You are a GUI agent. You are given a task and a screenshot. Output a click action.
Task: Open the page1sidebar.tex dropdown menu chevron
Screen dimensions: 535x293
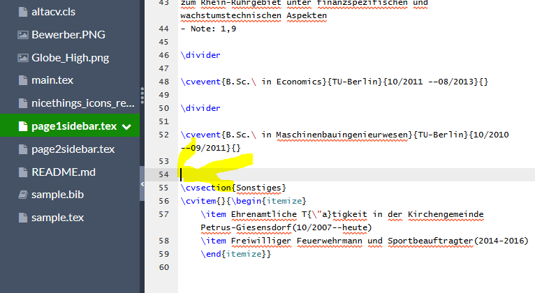click(126, 127)
